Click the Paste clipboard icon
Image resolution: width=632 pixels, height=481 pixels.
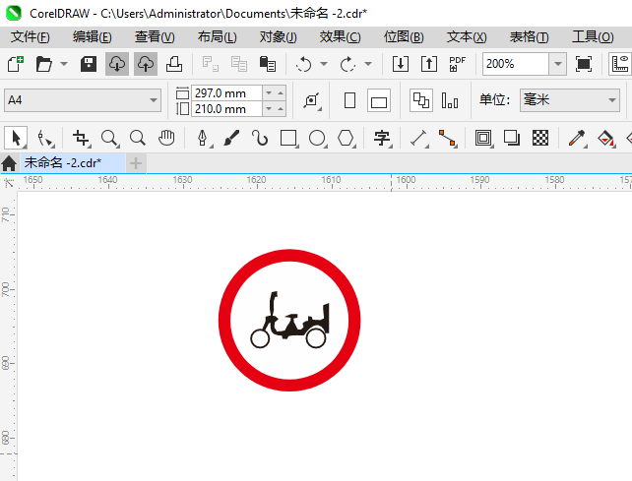click(267, 64)
